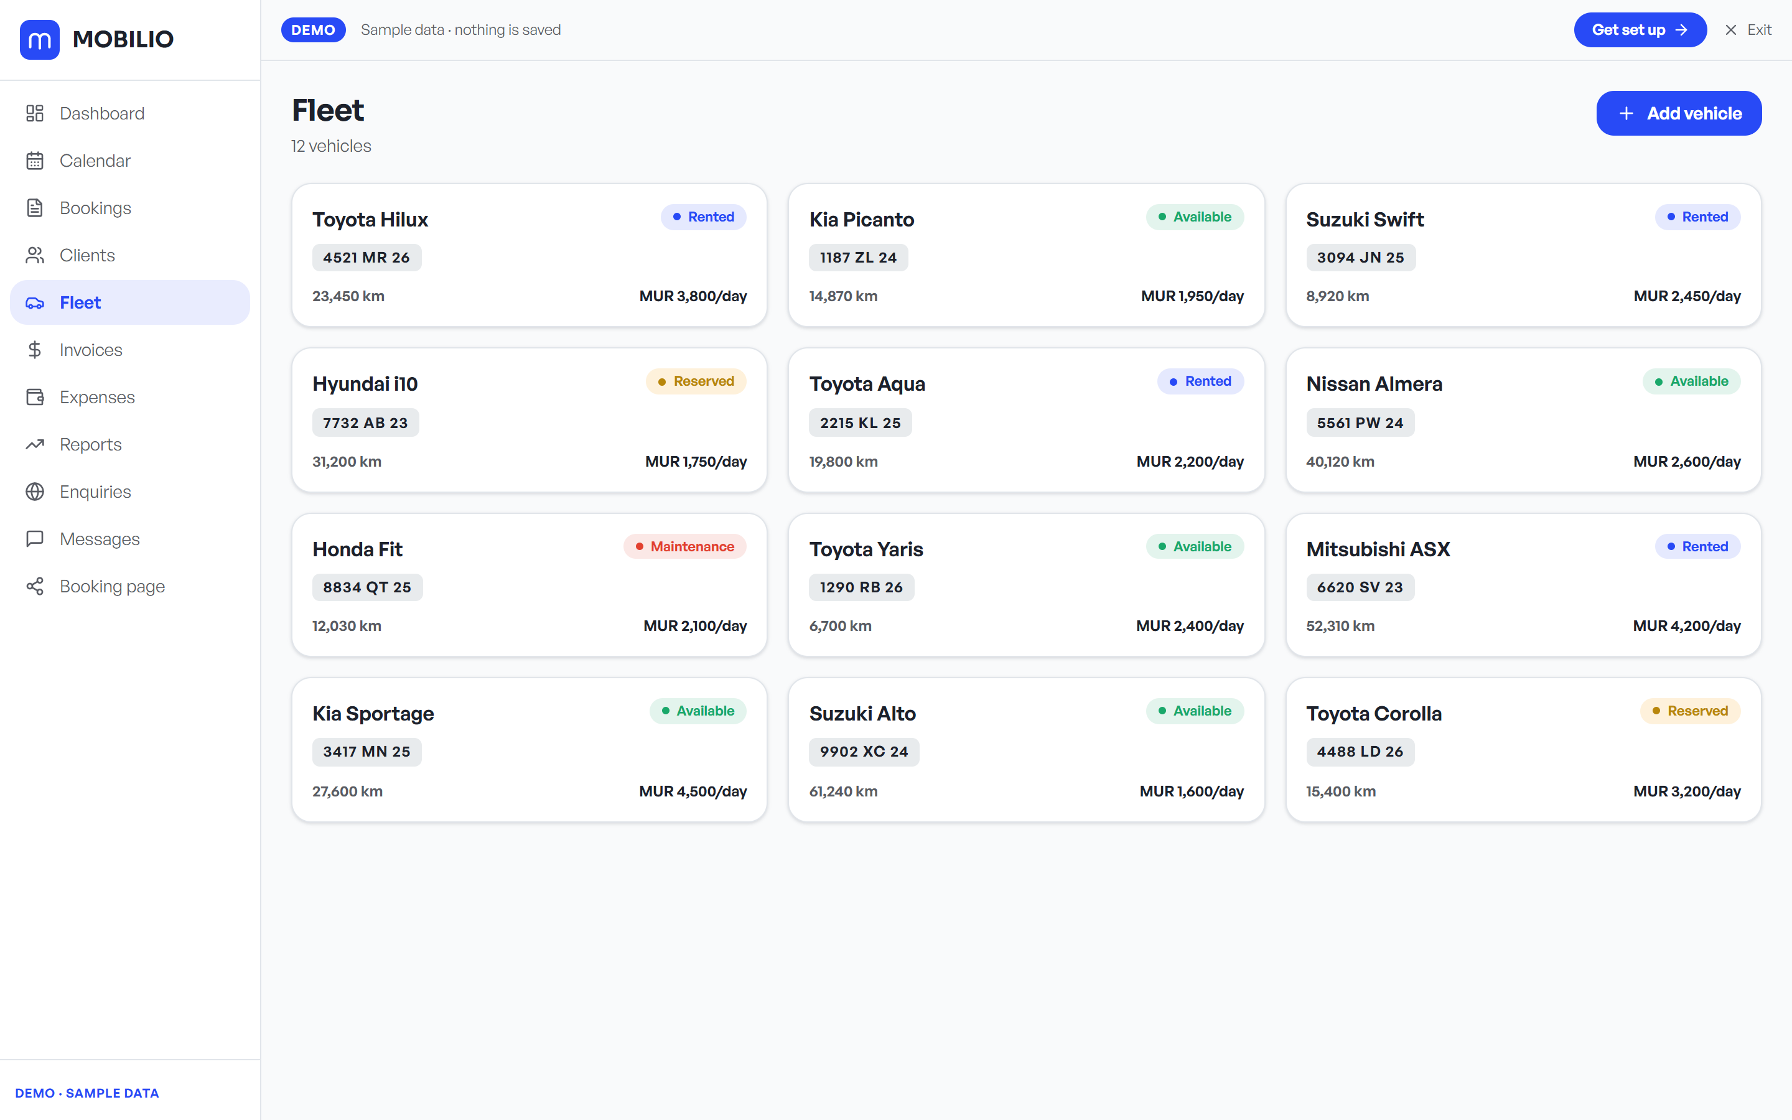The height and width of the screenshot is (1120, 1792).
Task: Open the Kia Sportage card
Action: (530, 750)
